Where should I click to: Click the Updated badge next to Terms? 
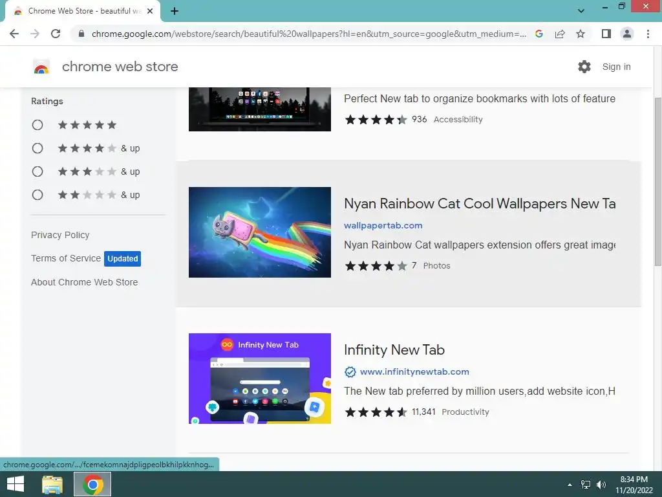[122, 259]
